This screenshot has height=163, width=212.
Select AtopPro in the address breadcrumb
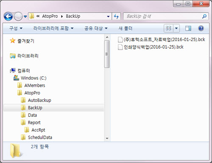pos(50,16)
